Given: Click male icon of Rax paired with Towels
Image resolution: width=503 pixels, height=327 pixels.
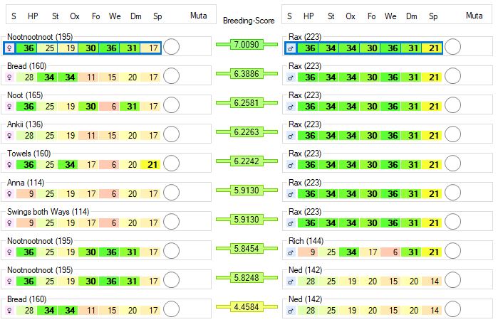Looking at the screenshot, I should (291, 164).
